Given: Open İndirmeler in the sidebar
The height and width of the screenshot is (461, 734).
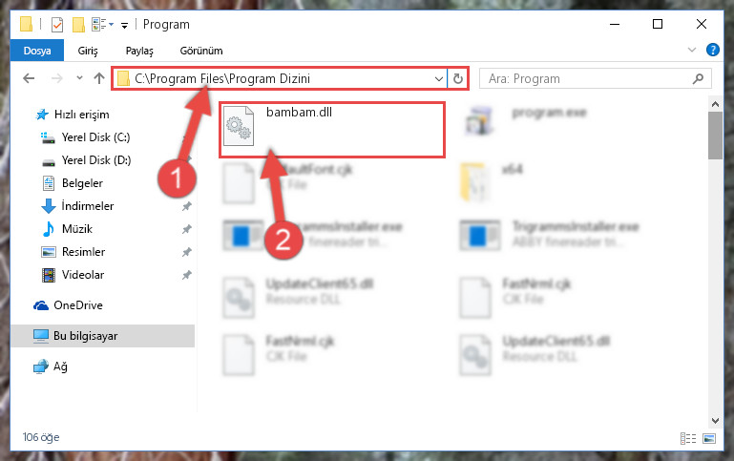Looking at the screenshot, I should pos(88,206).
